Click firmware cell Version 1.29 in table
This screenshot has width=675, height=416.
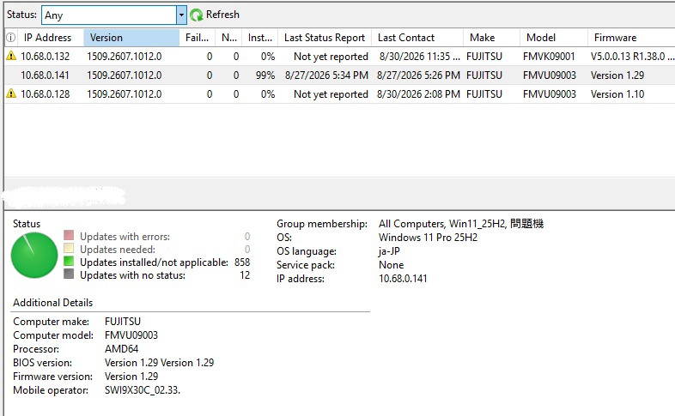click(x=617, y=75)
